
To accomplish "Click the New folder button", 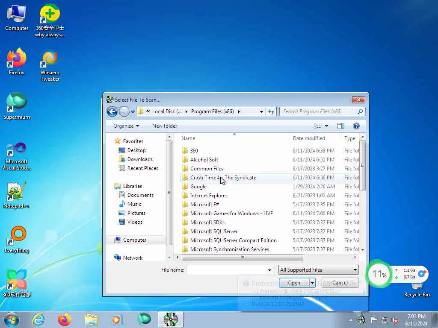I will [x=165, y=126].
